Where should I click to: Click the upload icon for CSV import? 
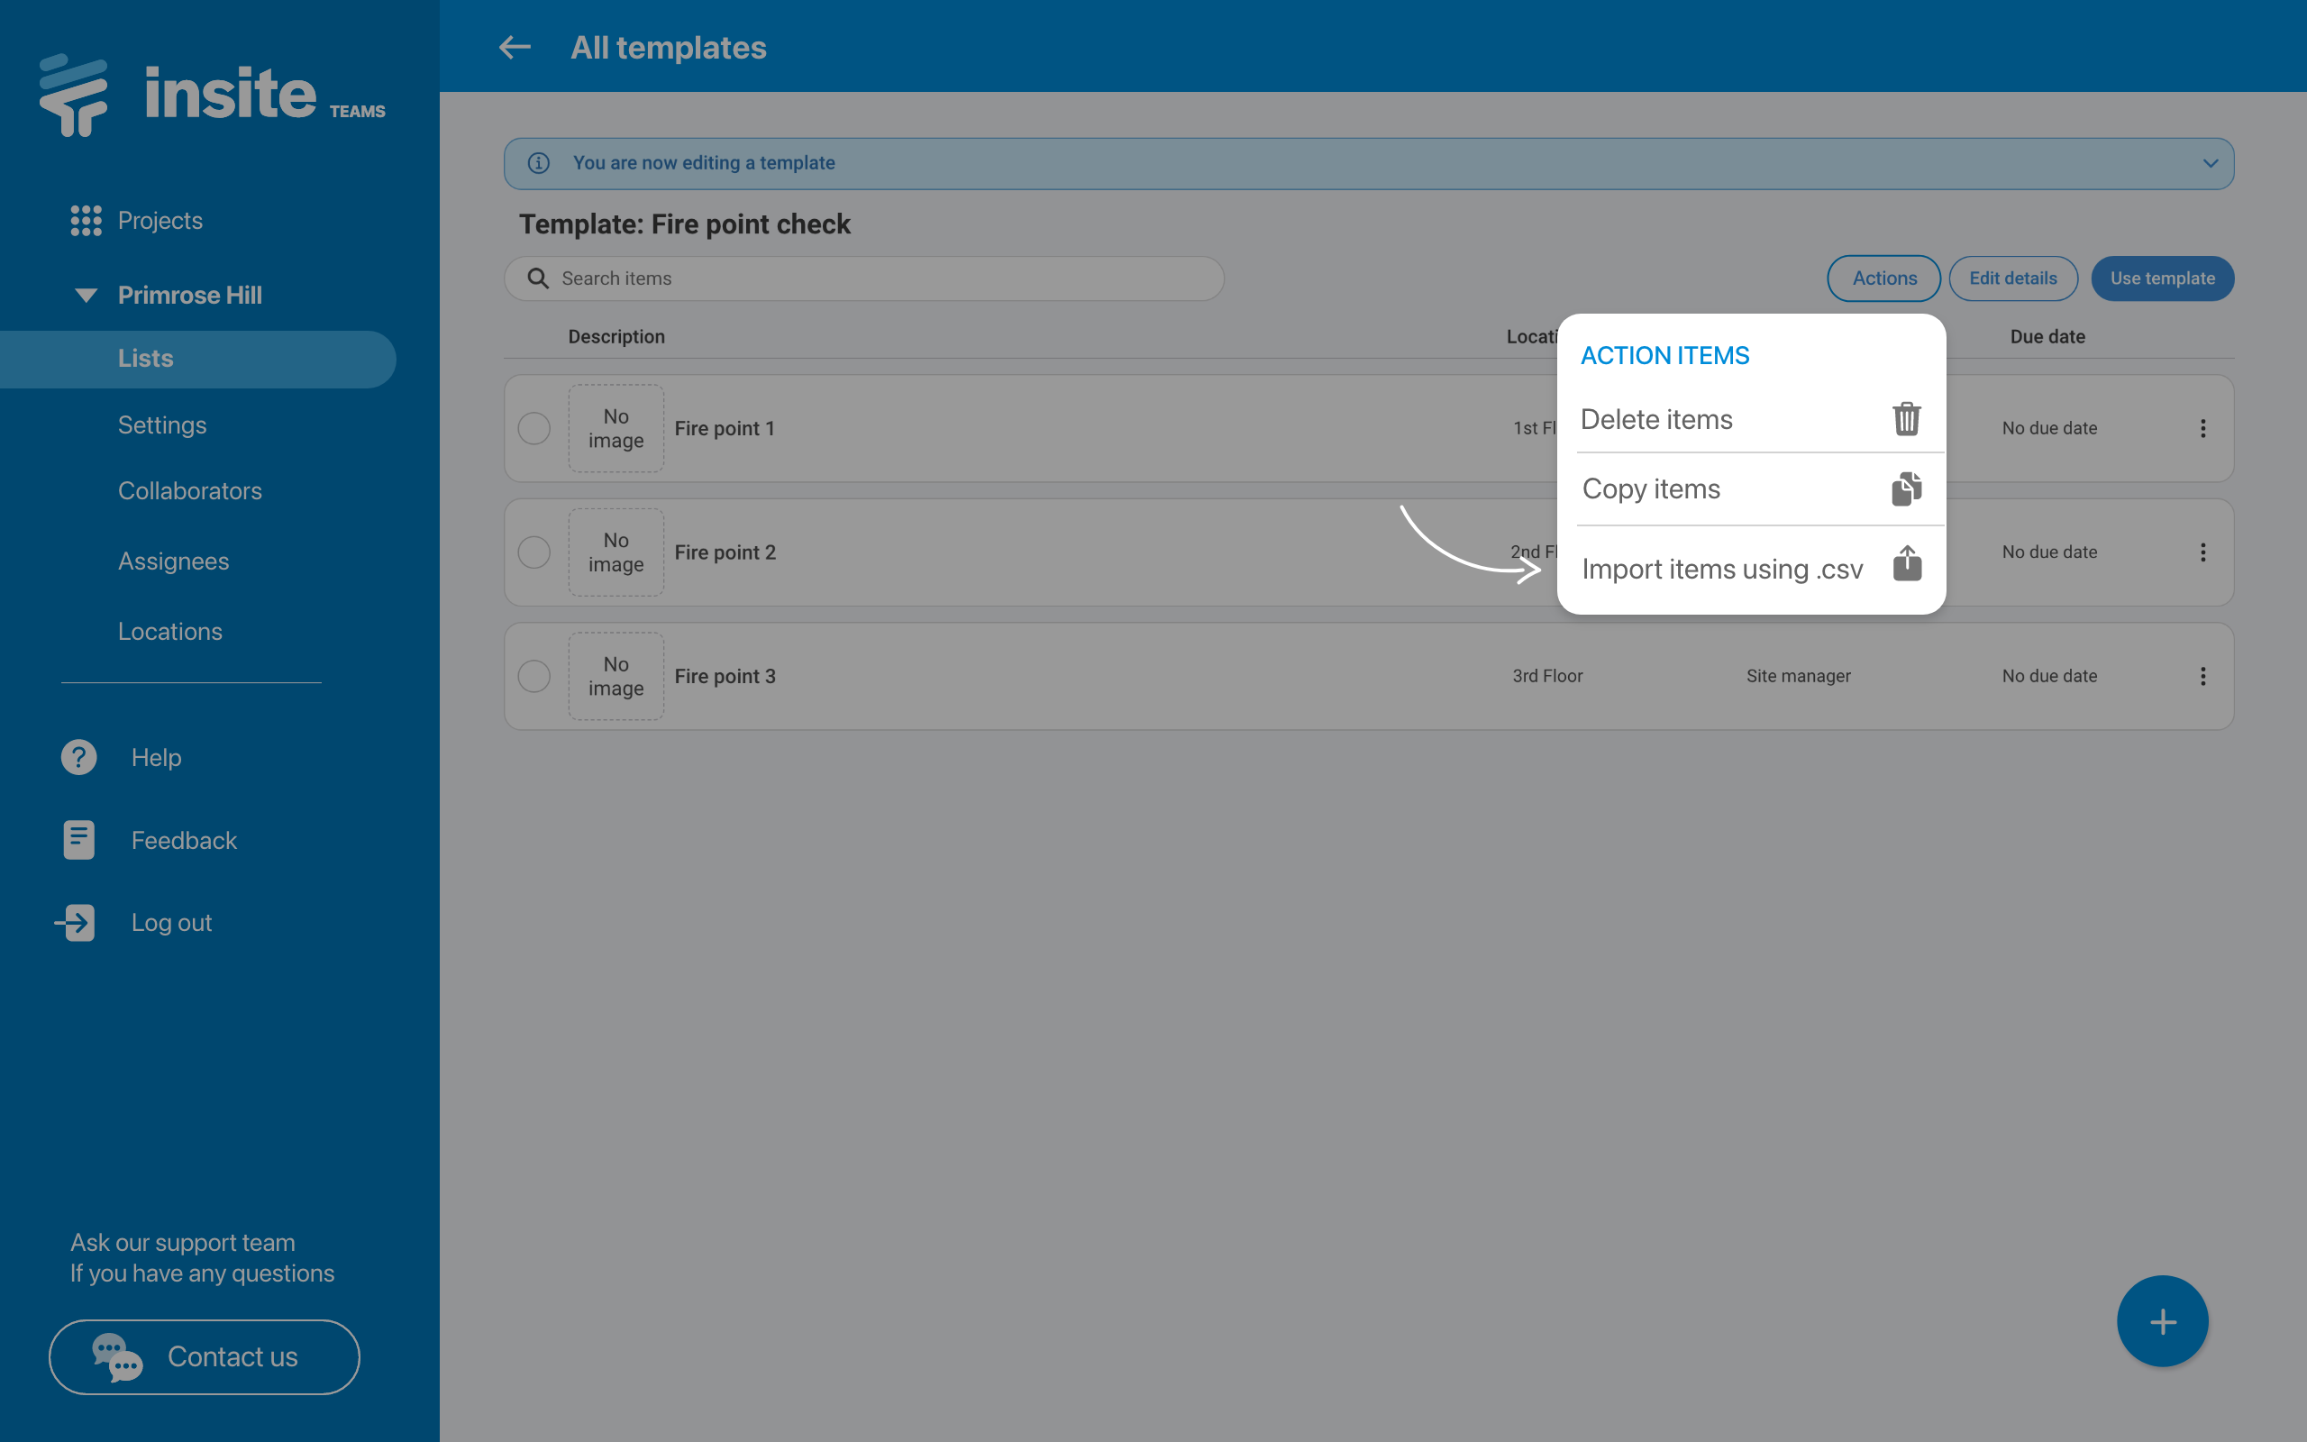coord(1907,563)
